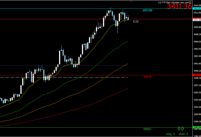Click the 3393.95 price scale label
The height and width of the screenshot is (137, 201).
[x=197, y=100]
